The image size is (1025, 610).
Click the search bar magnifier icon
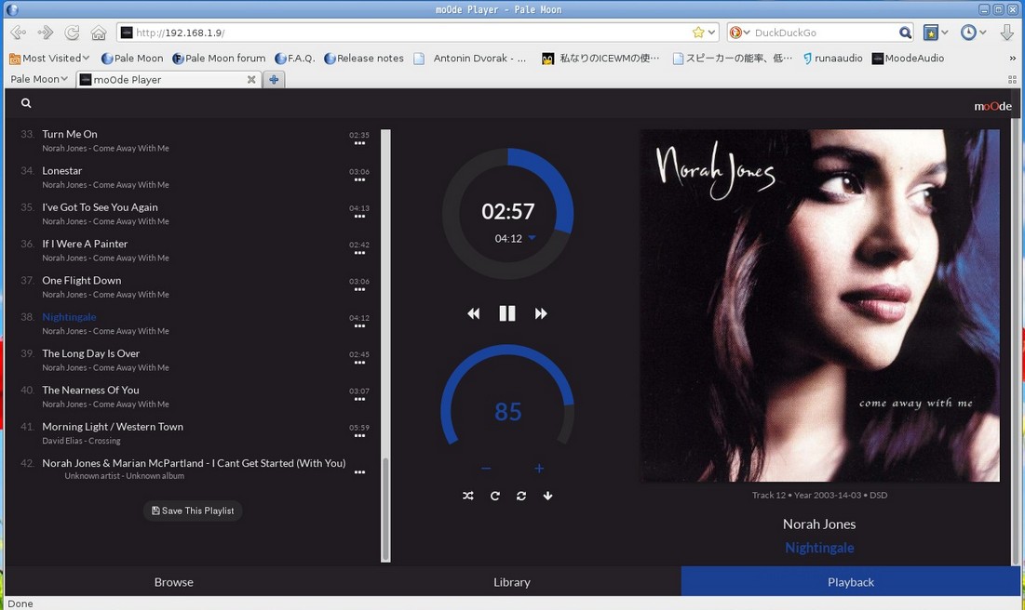(906, 32)
